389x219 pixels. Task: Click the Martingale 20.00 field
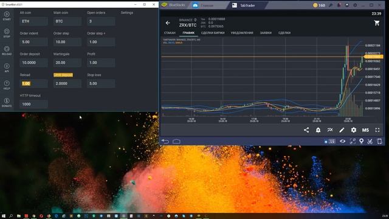coord(67,63)
